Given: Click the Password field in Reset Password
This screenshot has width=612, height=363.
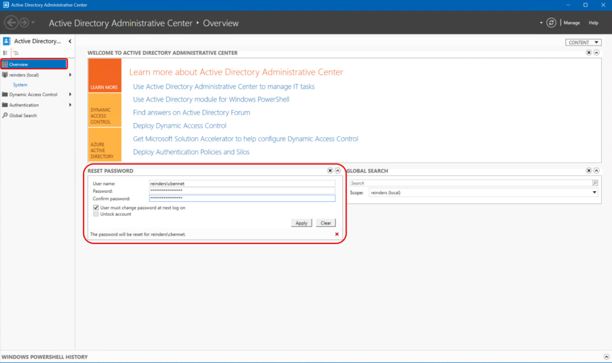Looking at the screenshot, I should click(x=242, y=190).
